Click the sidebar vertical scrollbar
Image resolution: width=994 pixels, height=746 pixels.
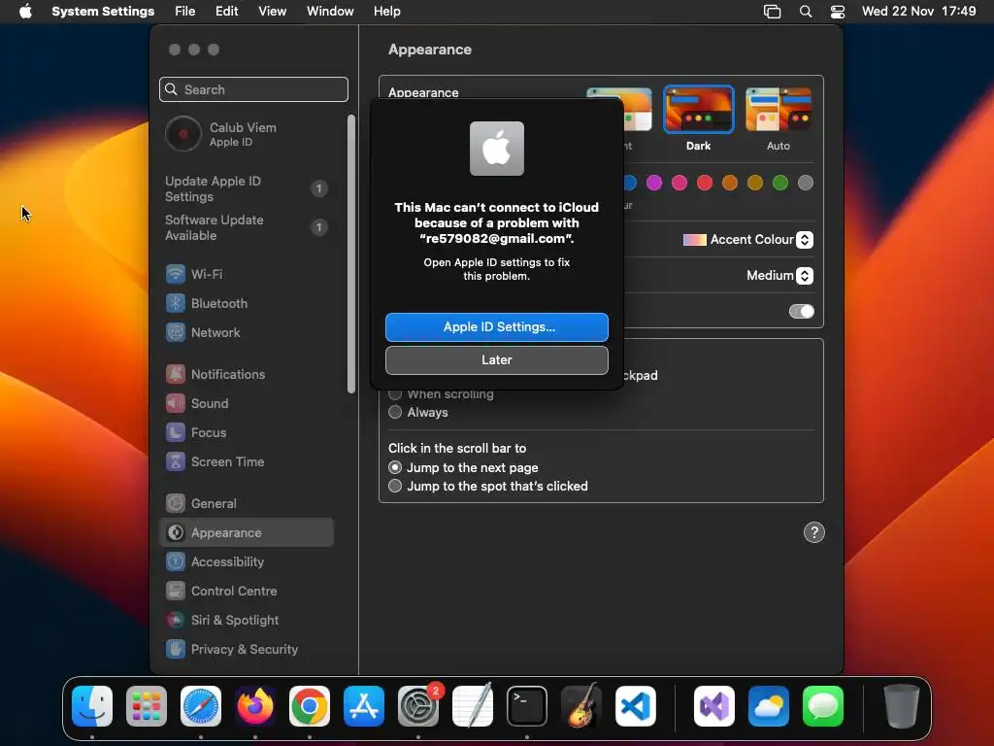pos(351,254)
